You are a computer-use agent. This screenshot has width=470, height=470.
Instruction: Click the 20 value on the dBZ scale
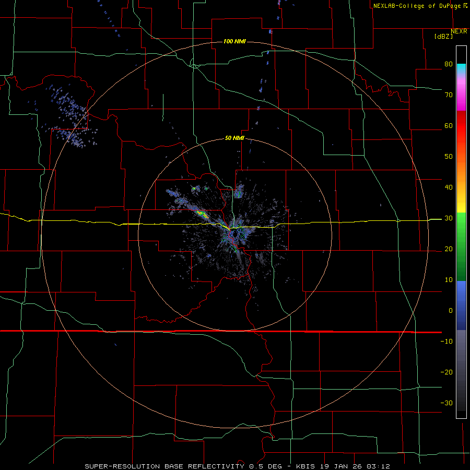[449, 249]
